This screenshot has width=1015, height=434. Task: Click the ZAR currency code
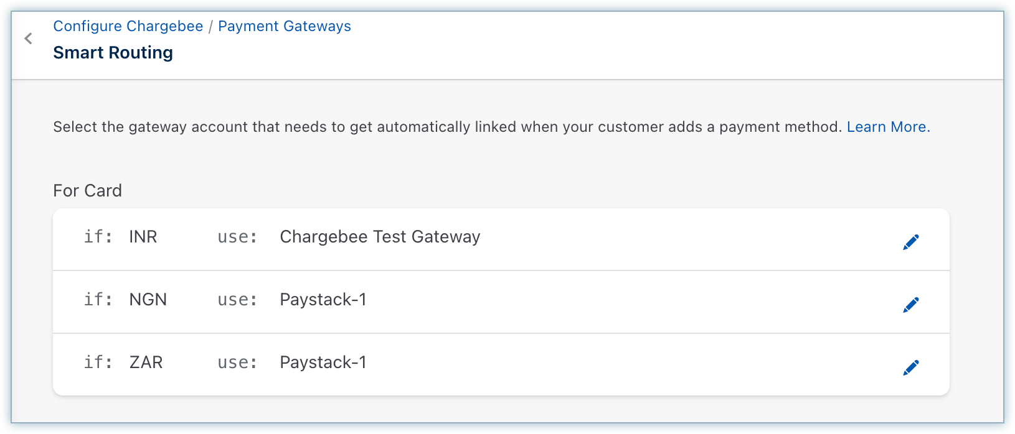(x=146, y=362)
